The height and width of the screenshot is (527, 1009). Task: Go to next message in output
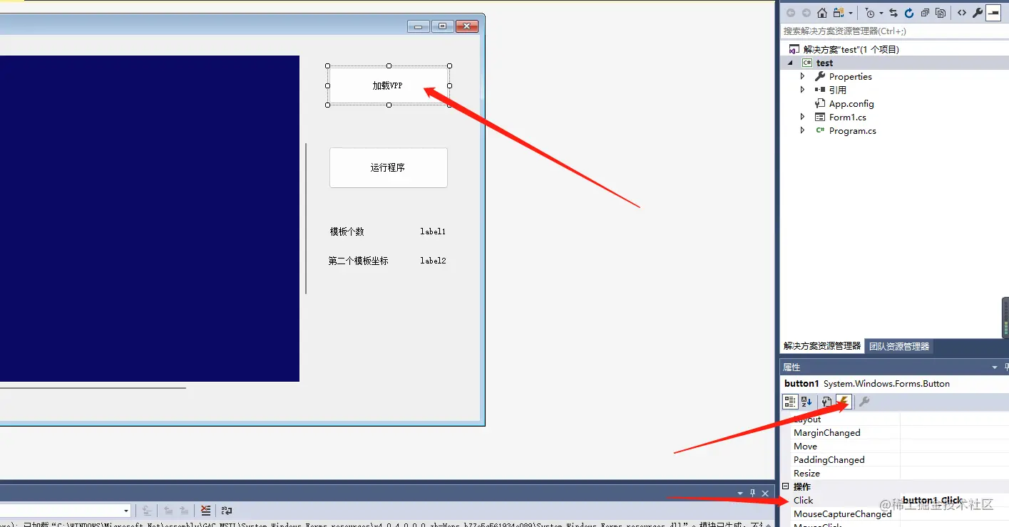pyautogui.click(x=184, y=511)
